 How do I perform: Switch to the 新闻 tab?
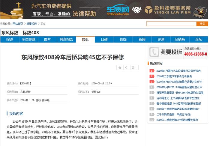tap(142, 39)
